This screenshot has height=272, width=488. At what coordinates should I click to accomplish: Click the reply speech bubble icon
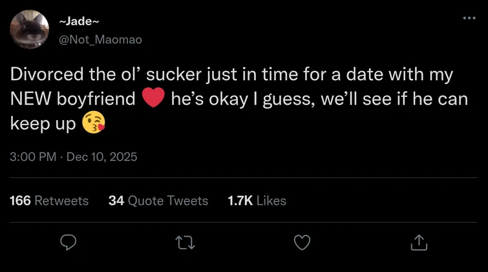(x=69, y=243)
